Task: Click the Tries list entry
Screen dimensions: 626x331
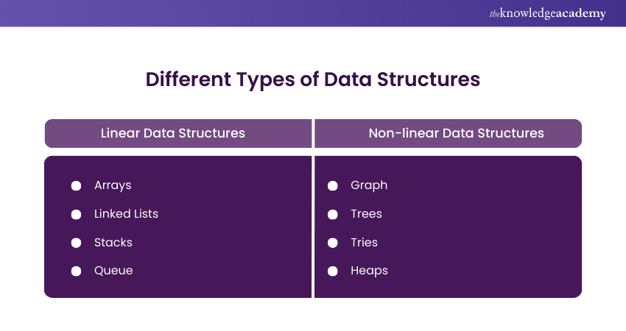Action: pyautogui.click(x=364, y=243)
